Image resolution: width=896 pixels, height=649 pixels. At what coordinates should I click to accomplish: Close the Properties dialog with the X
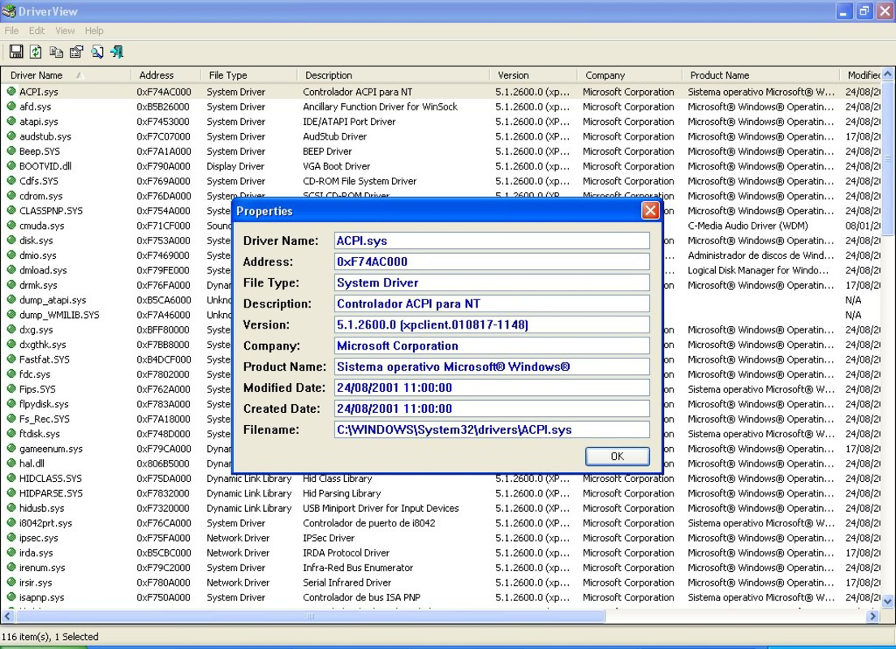click(x=650, y=210)
